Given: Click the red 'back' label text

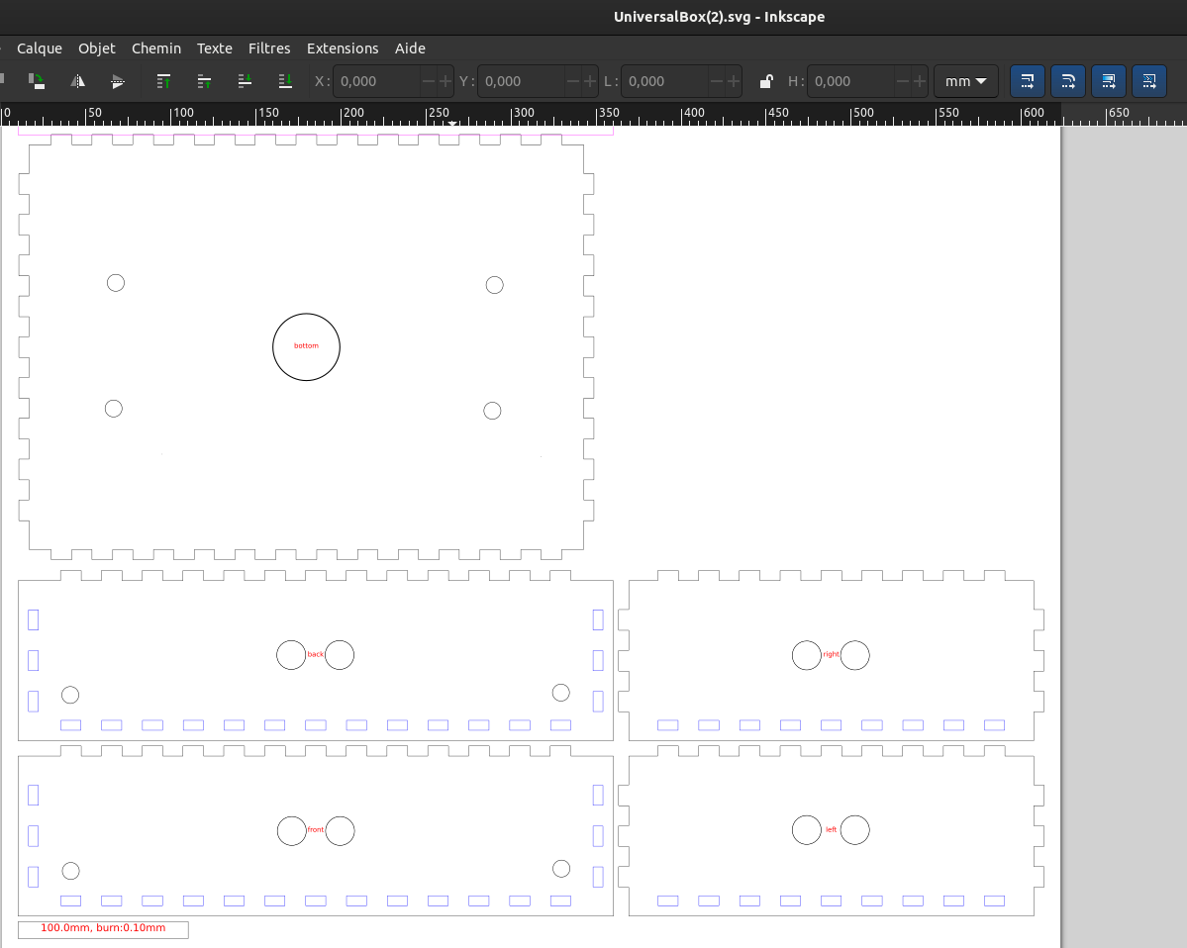Looking at the screenshot, I should (x=316, y=654).
